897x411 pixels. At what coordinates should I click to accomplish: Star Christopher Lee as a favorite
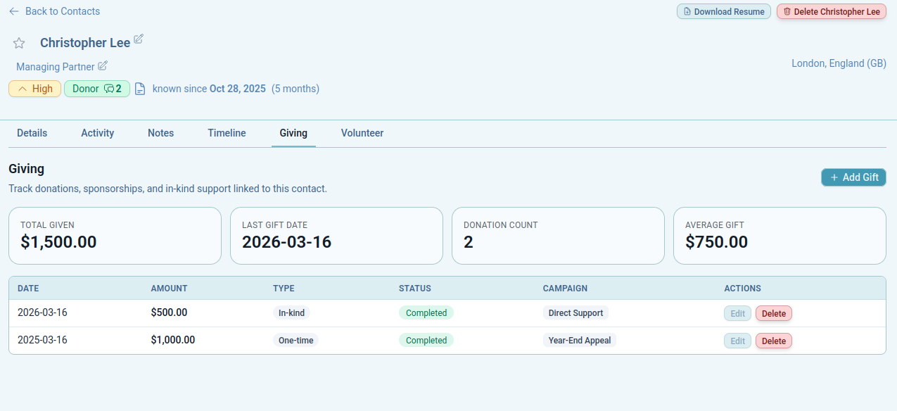click(19, 44)
